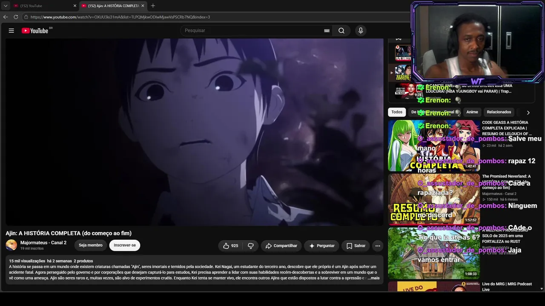
Task: Click "15 mil visualizações" in the description
Action: click(27, 261)
